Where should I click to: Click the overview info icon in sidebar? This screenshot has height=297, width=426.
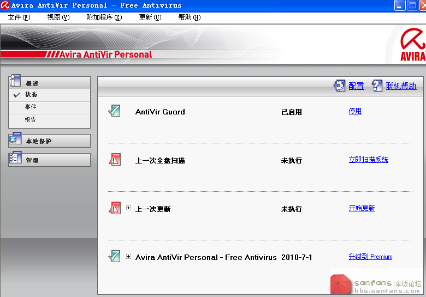click(15, 81)
